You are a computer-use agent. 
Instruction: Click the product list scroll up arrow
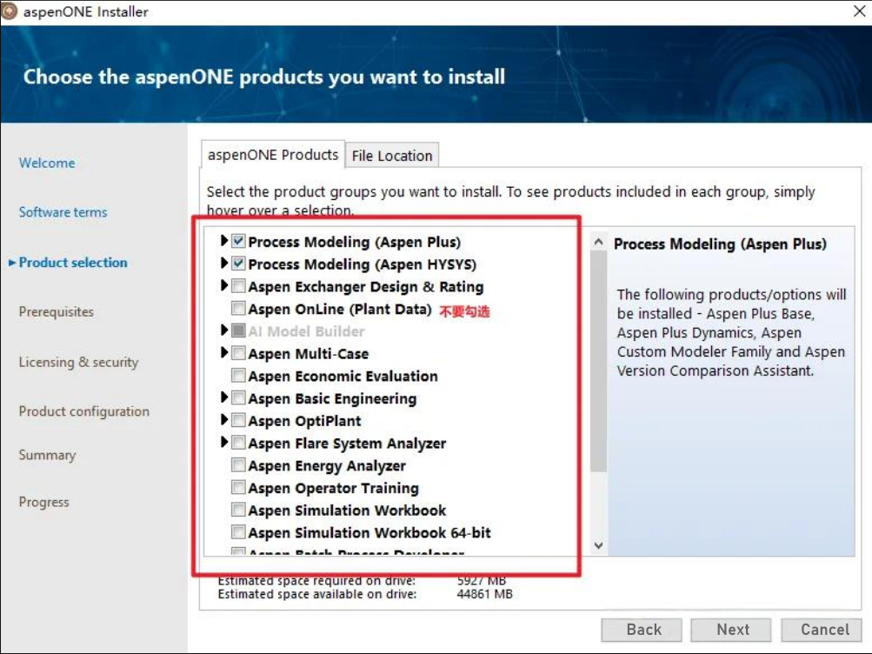(x=598, y=242)
